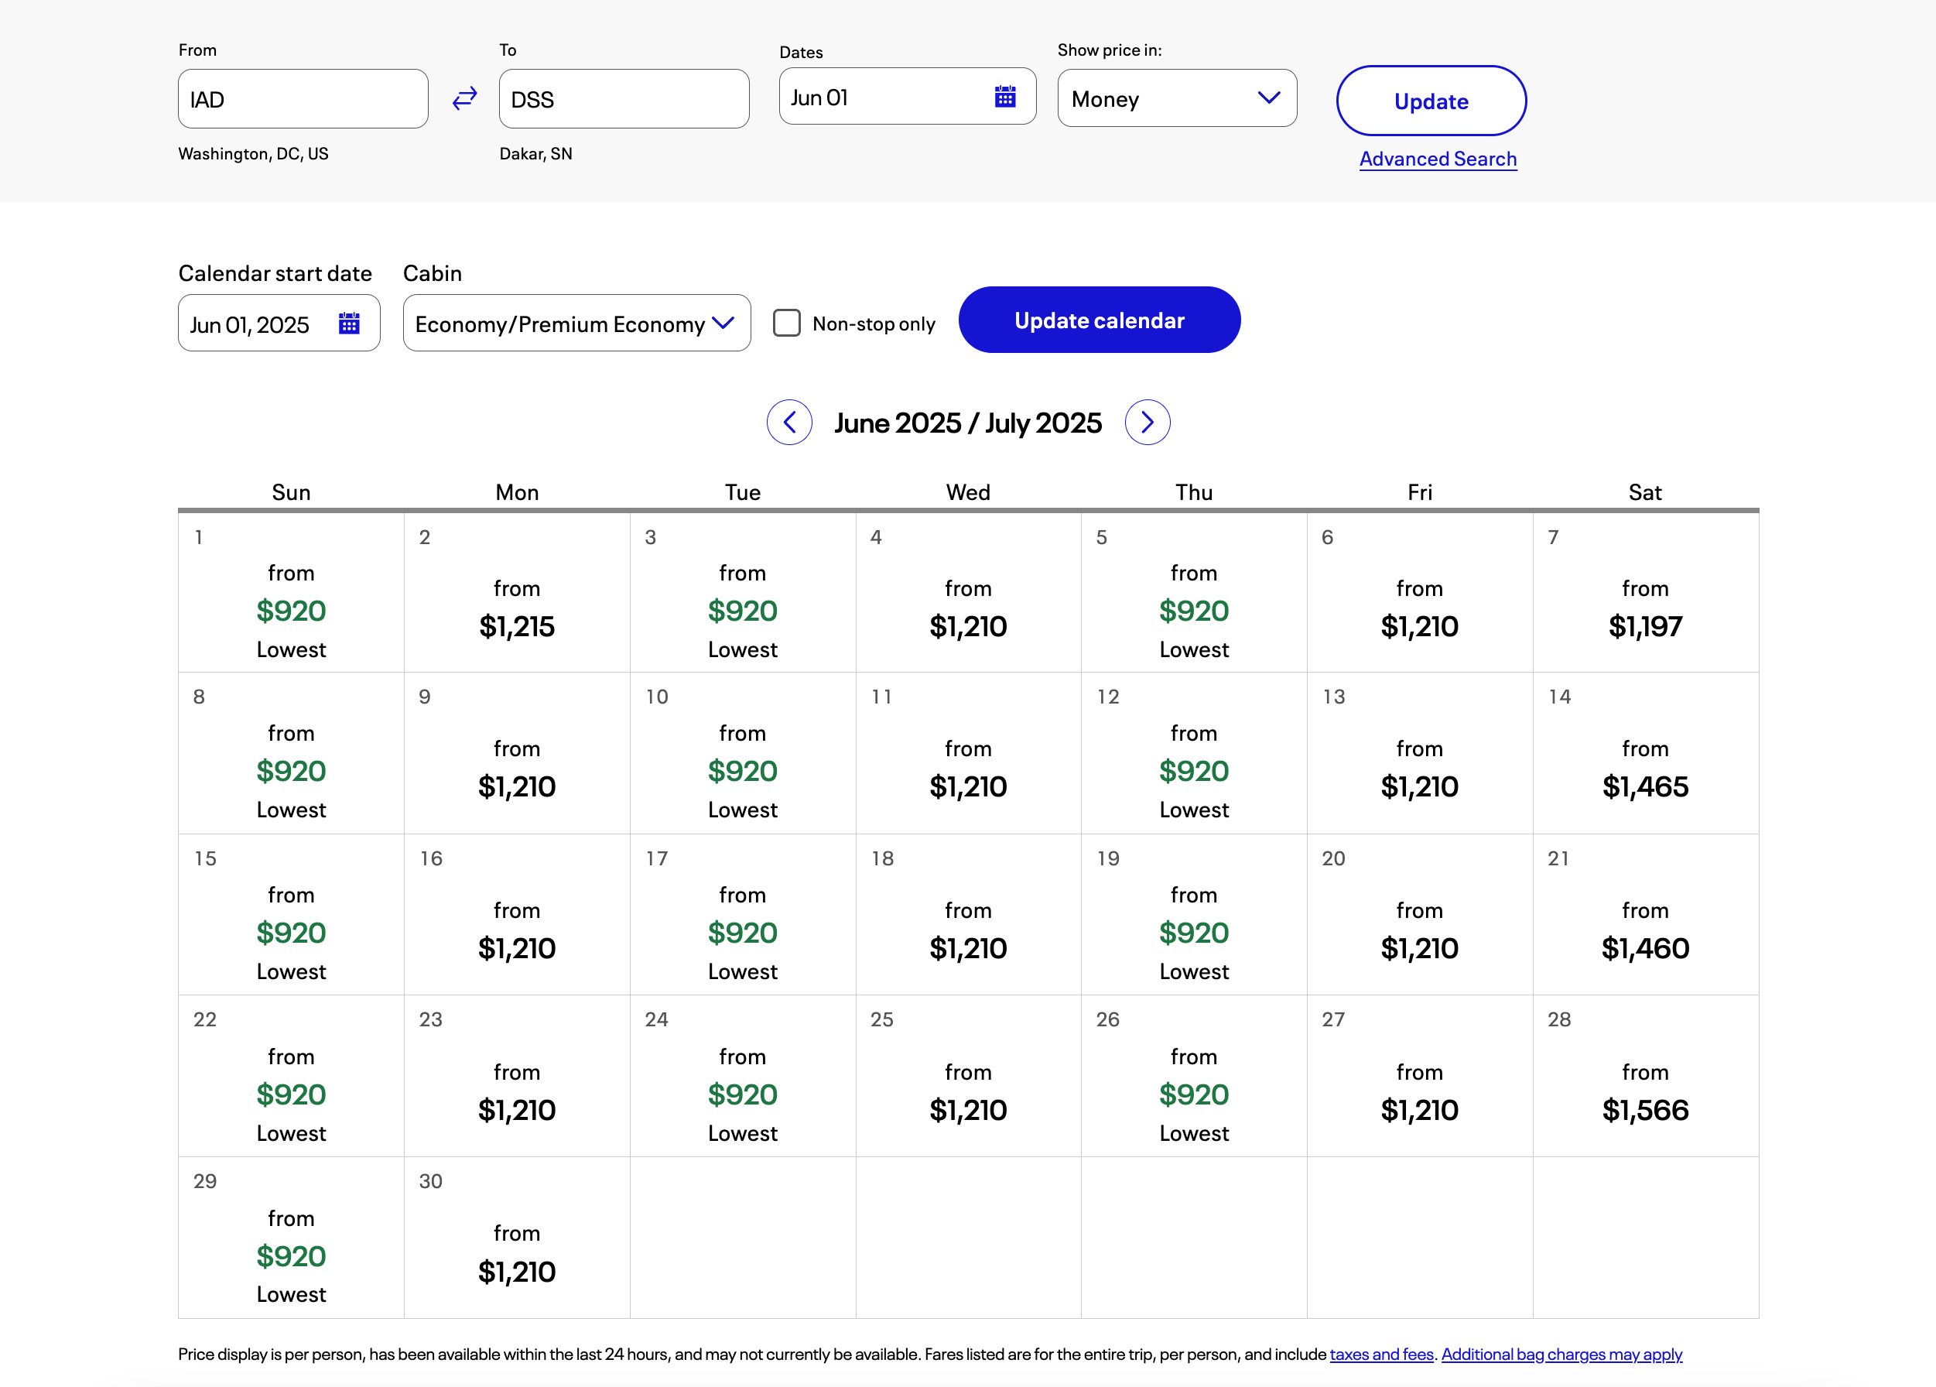
Task: Open the taxes and fees link
Action: (1381, 1354)
